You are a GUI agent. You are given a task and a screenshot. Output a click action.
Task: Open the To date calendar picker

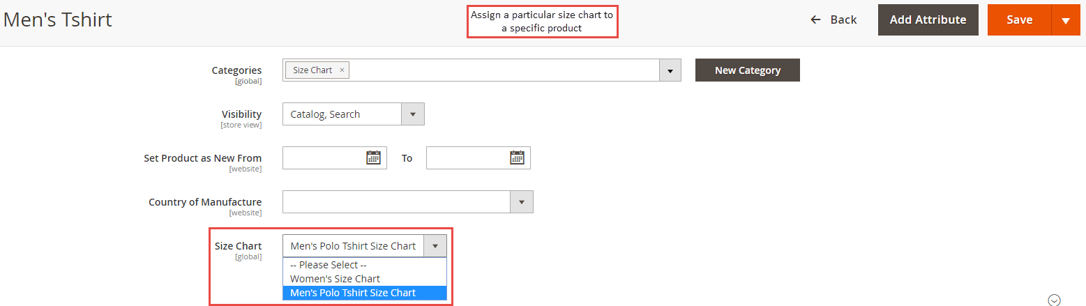(x=517, y=158)
